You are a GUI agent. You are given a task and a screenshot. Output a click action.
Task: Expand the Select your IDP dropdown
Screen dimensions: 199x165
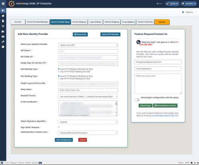pos(88,45)
